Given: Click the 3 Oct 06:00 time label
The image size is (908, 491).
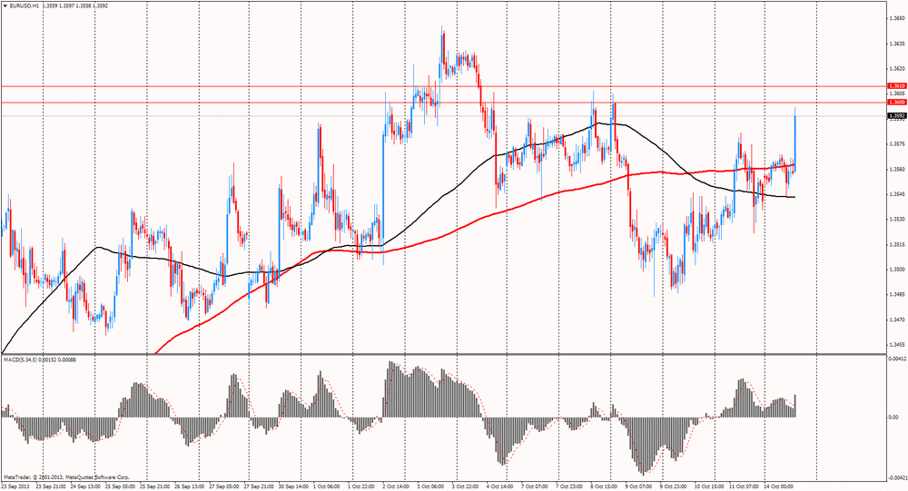Looking at the screenshot, I should 430,486.
